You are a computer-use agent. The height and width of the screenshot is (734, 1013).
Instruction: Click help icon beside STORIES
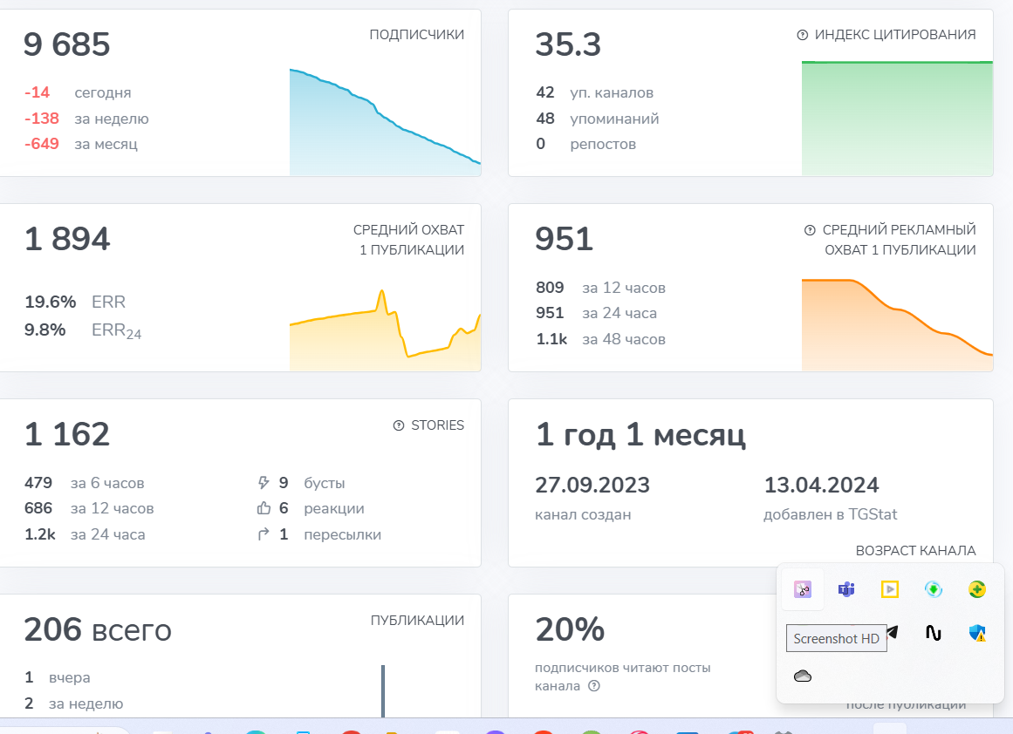tap(399, 425)
